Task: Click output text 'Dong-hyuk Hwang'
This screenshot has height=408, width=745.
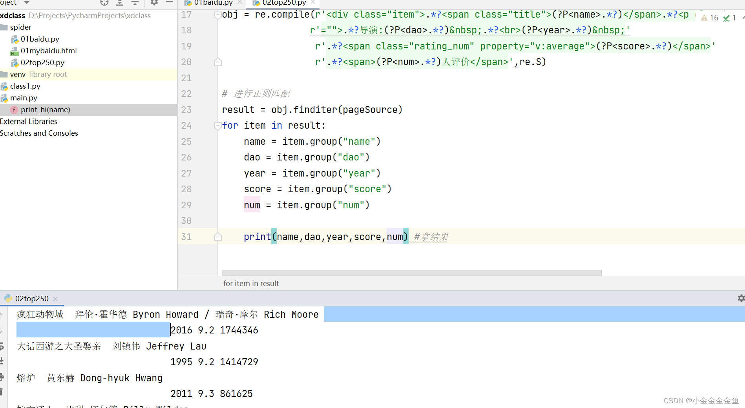Action: (x=121, y=378)
